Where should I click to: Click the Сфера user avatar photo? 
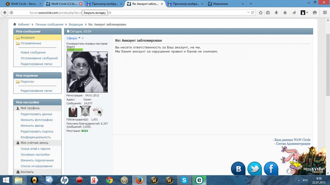coord(87,72)
